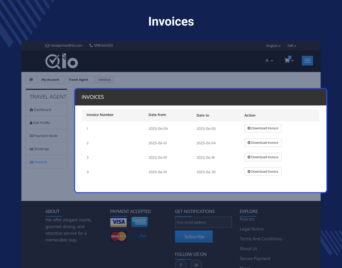
Task: Open Edit Profile in sidebar
Action: [x=46, y=123]
